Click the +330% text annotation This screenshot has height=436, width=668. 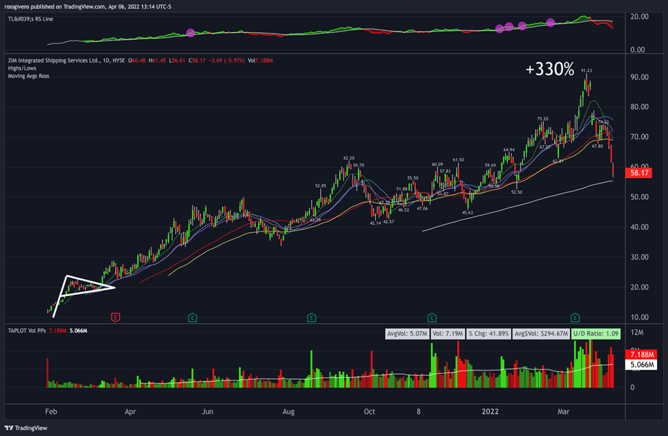click(x=549, y=69)
